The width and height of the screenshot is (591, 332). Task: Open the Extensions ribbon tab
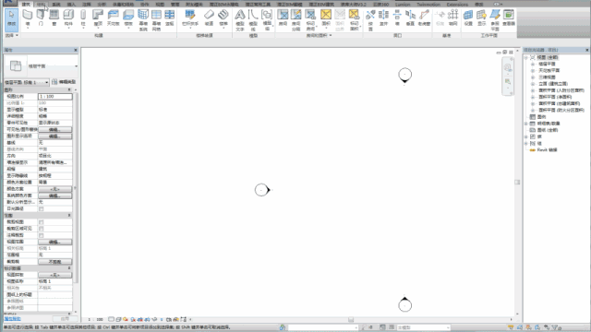tap(457, 4)
